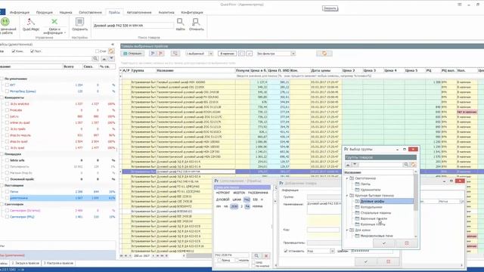Click the Код input field in add product dialog
This screenshot has height=272, width=484.
tap(324, 230)
